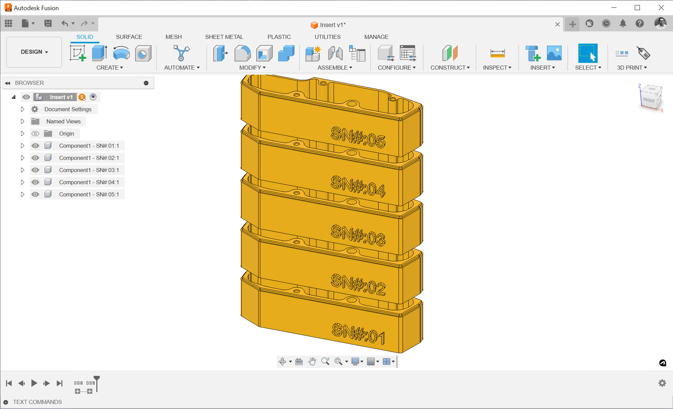The height and width of the screenshot is (409, 673).
Task: Click the Joint tool in Assemble
Action: 335,53
